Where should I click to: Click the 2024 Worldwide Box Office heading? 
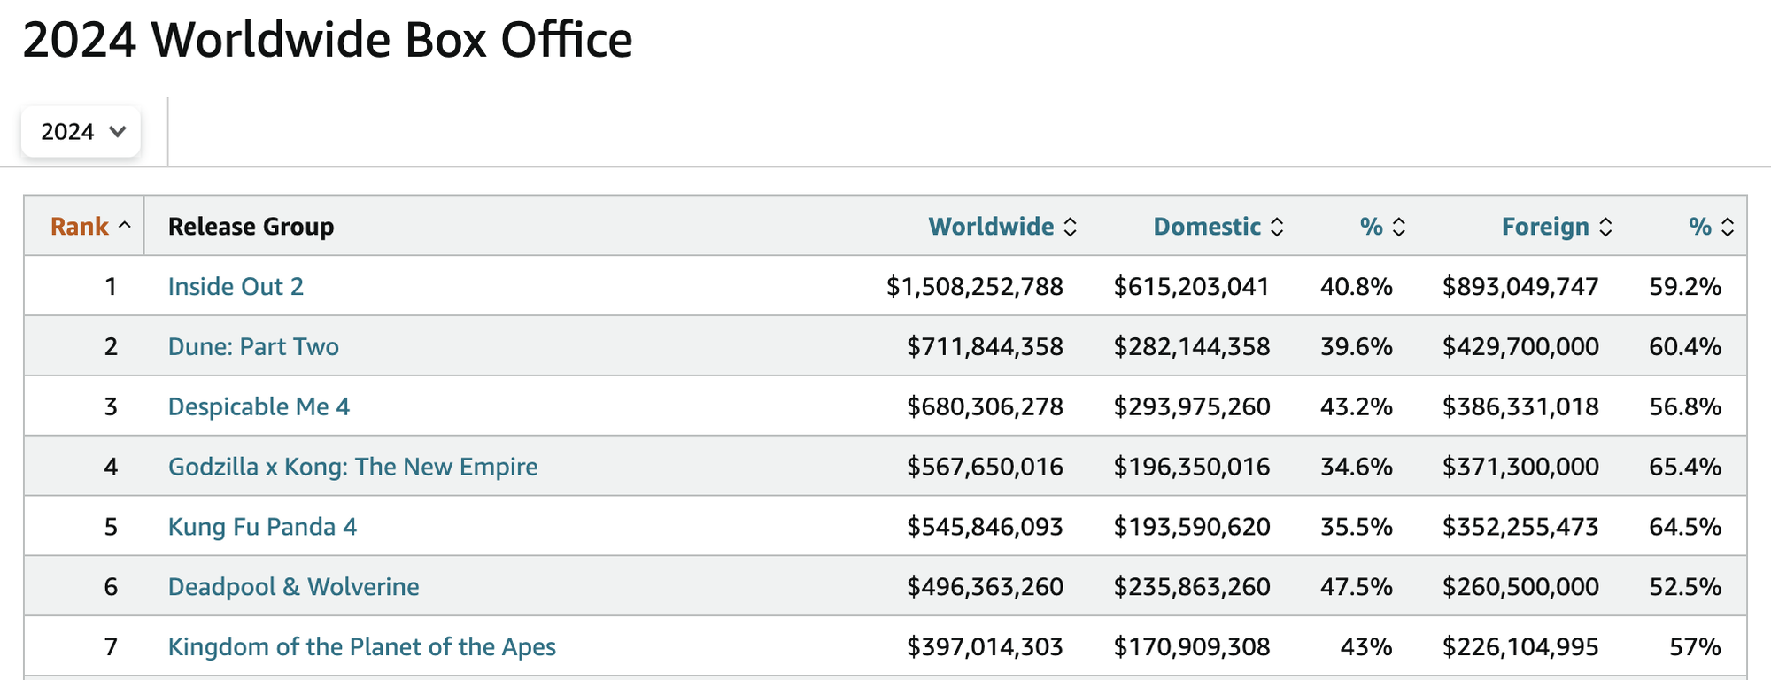click(x=328, y=40)
